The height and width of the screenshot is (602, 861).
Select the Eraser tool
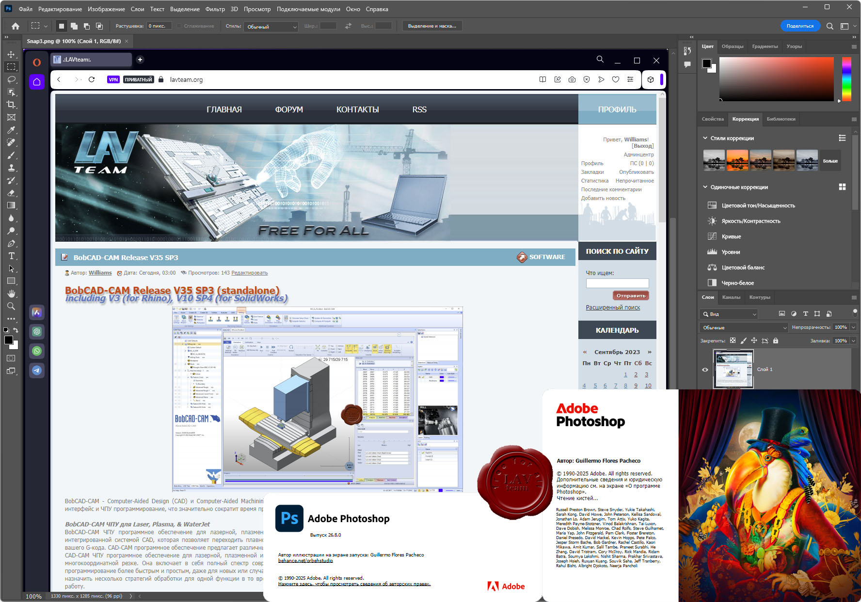pos(11,193)
